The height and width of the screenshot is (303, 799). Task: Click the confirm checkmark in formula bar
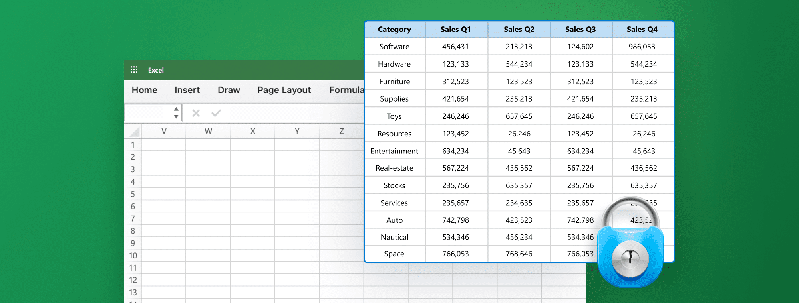tap(216, 113)
